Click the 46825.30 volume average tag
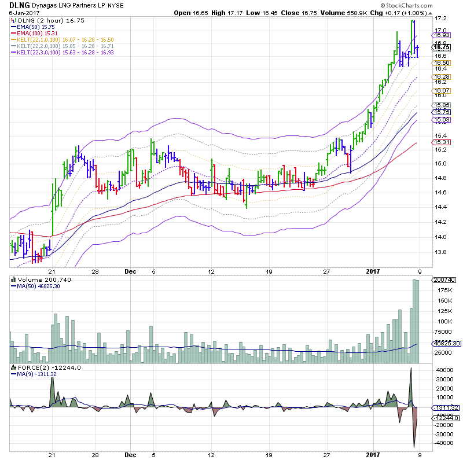Screen dimensions: 463x460 click(x=446, y=343)
